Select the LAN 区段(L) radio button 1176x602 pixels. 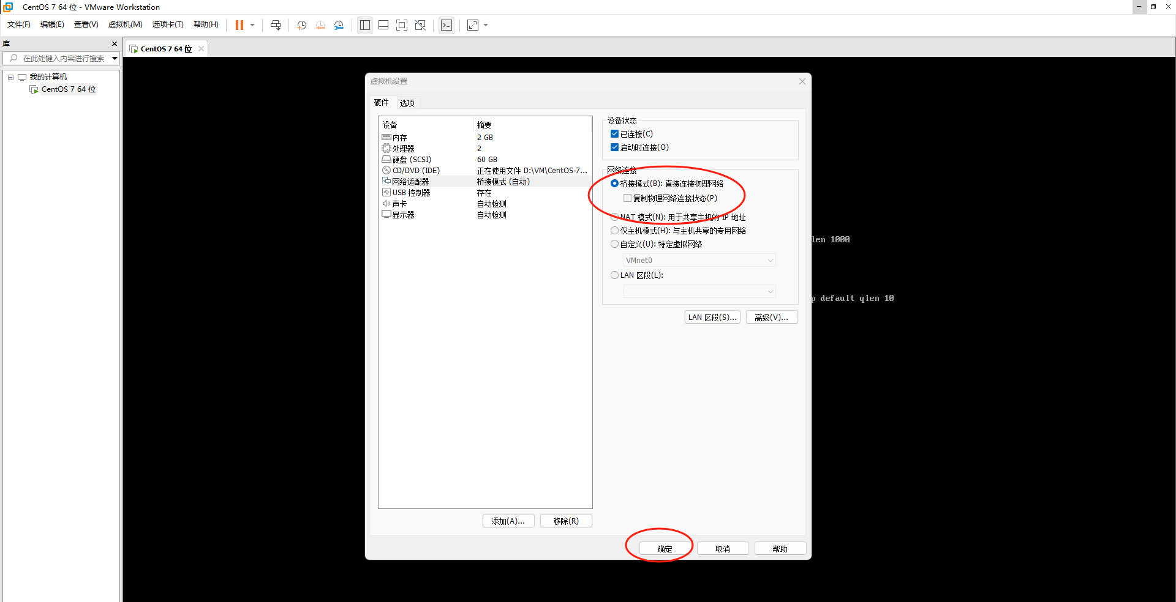(x=614, y=275)
